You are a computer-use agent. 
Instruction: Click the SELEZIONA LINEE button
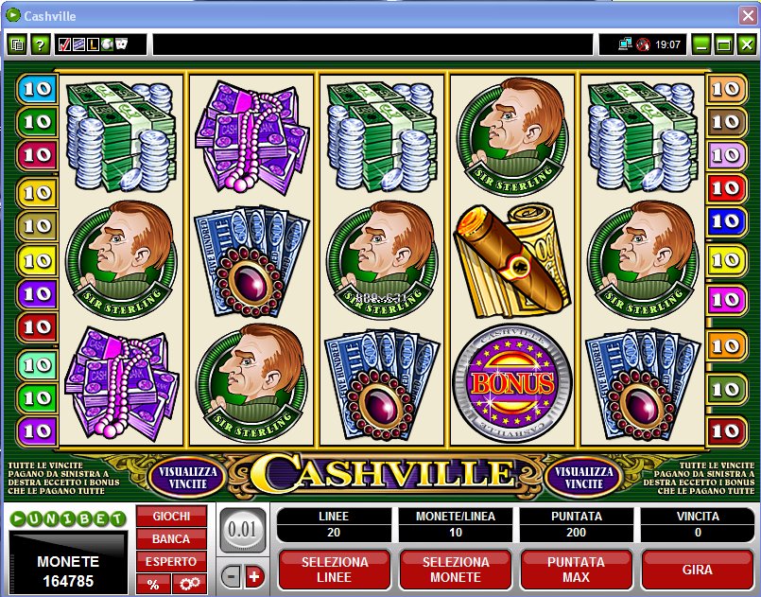pos(335,570)
